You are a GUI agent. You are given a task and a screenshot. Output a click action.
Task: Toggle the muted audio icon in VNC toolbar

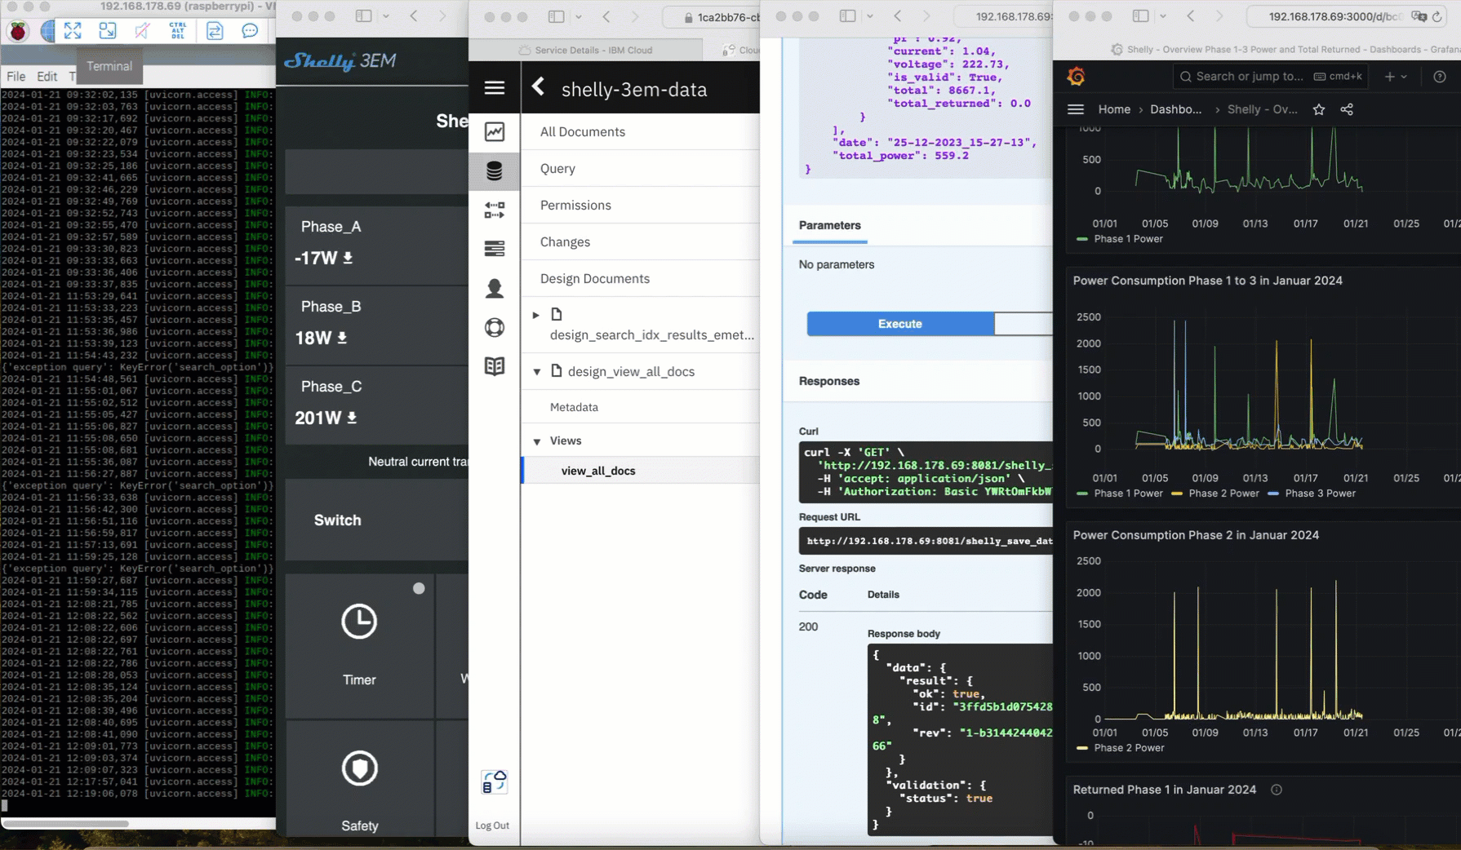[142, 31]
